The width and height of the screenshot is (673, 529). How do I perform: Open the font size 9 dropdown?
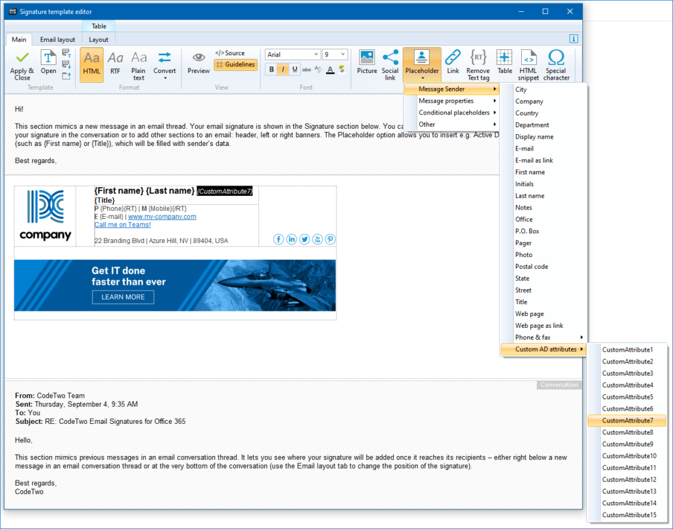click(x=335, y=54)
